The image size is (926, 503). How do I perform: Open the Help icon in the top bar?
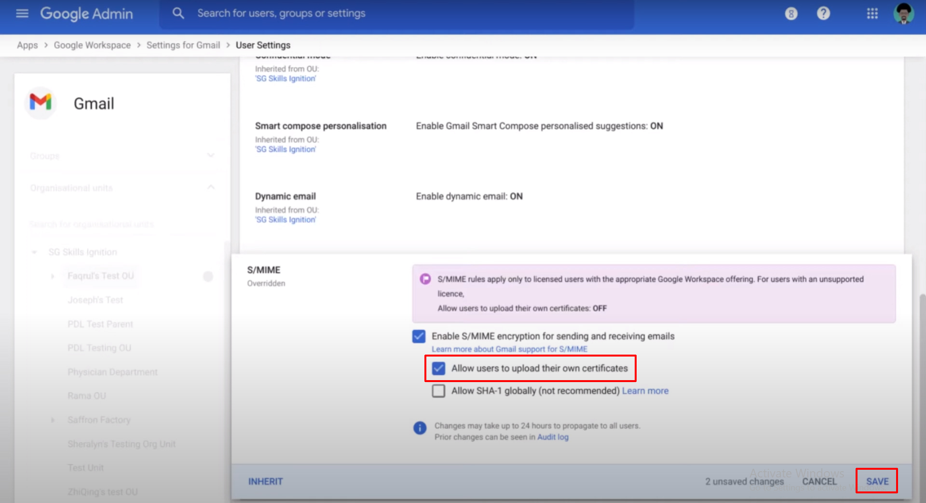click(823, 13)
